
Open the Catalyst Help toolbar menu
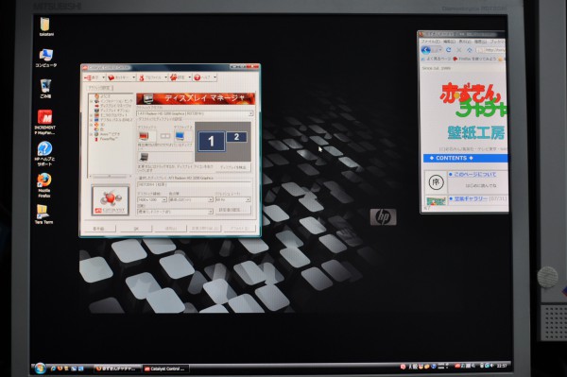205,77
